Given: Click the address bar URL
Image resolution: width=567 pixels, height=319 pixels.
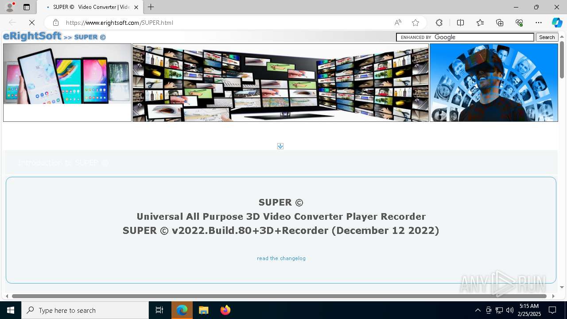Looking at the screenshot, I should [119, 23].
